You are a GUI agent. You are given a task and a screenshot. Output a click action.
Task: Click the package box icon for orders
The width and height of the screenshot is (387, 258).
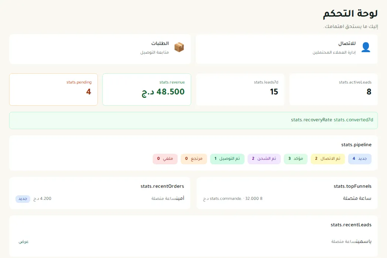click(179, 47)
